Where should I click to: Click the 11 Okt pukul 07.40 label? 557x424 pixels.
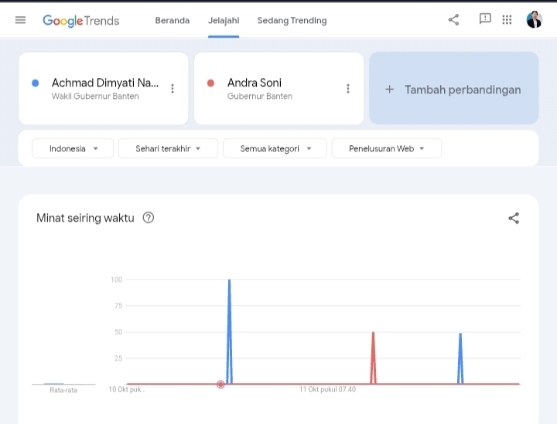tap(327, 389)
